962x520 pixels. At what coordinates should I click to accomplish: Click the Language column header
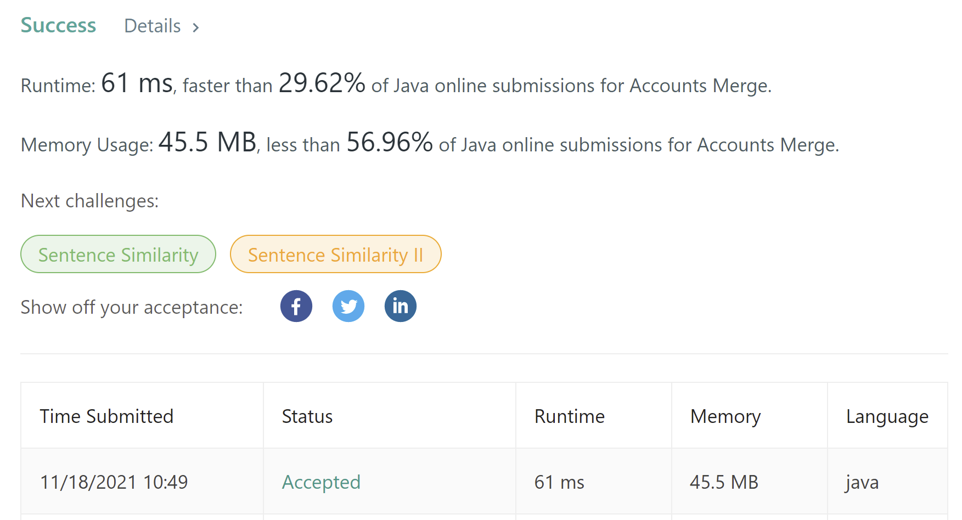click(887, 416)
